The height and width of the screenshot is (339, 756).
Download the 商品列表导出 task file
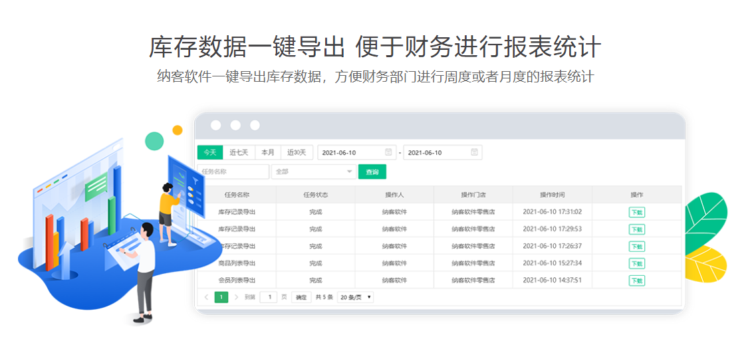[636, 263]
